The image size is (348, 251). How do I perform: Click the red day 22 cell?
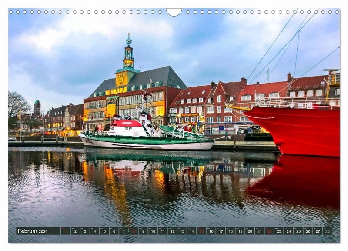pyautogui.click(x=269, y=231)
